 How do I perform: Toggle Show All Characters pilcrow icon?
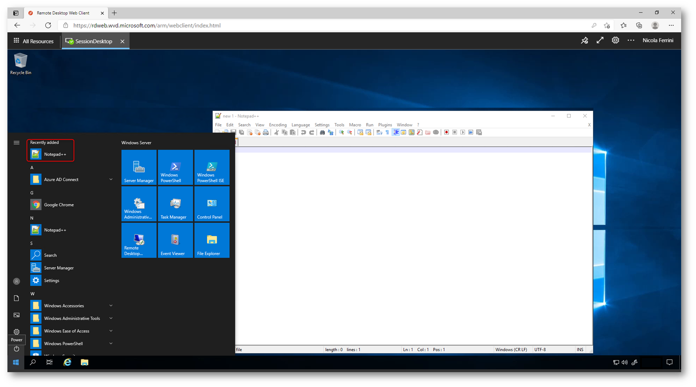point(387,132)
